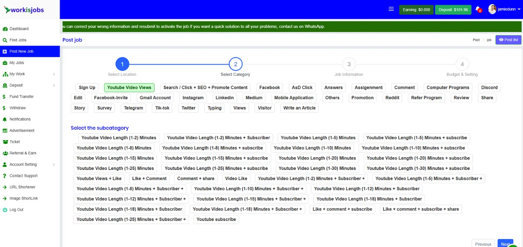This screenshot has height=247, width=523.
Task: Expand the Deposit sidebar submenu
Action: [54, 86]
